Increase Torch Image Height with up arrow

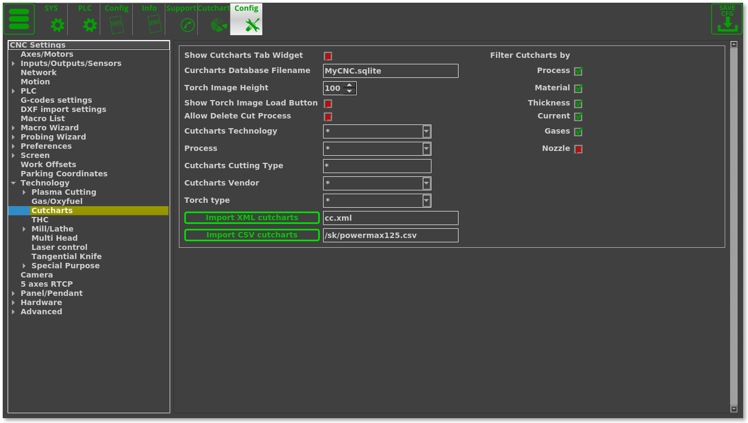click(350, 85)
